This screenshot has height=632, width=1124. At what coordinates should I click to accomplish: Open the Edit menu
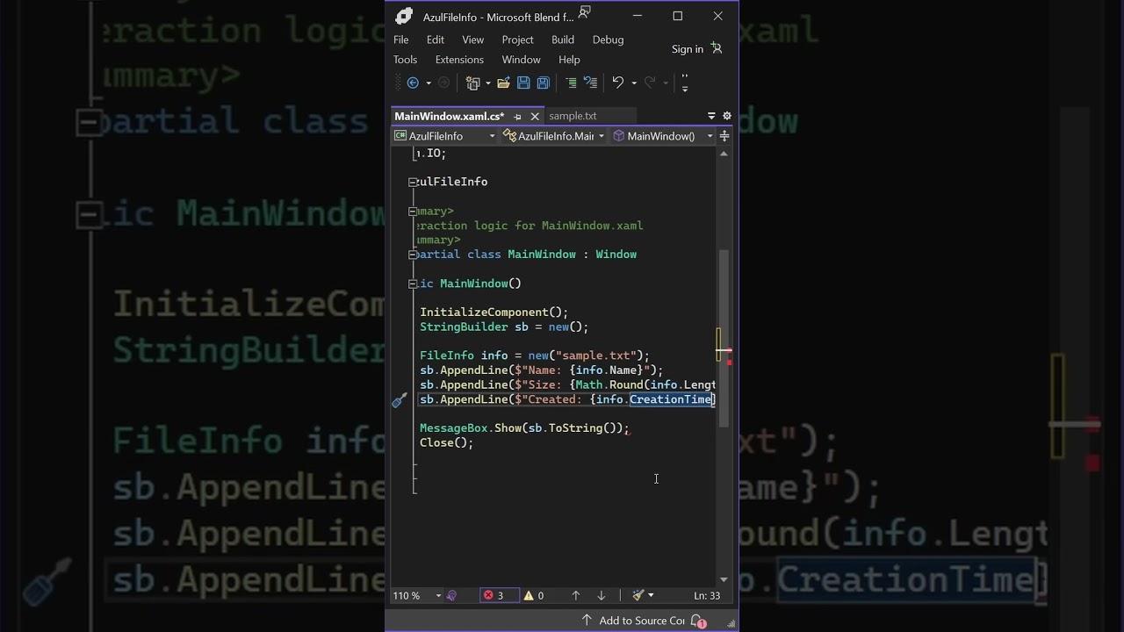(x=436, y=39)
